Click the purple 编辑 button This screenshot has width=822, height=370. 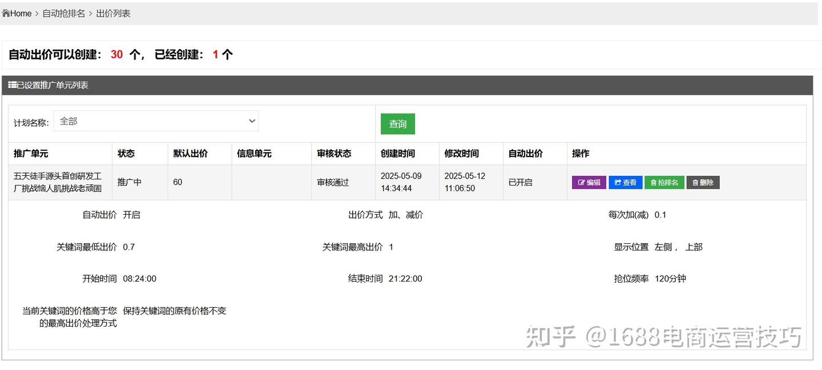click(x=589, y=183)
